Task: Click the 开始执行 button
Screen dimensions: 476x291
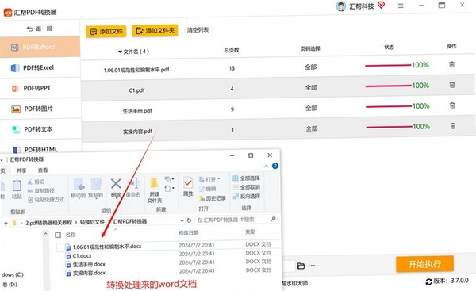Action: tap(424, 264)
